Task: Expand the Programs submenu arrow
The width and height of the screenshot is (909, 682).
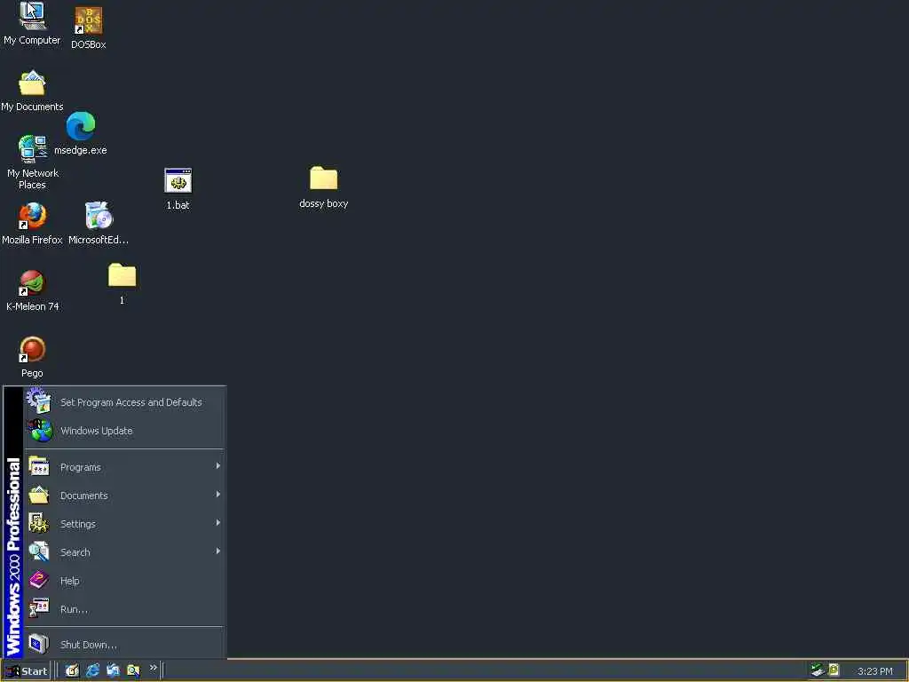Action: [218, 465]
